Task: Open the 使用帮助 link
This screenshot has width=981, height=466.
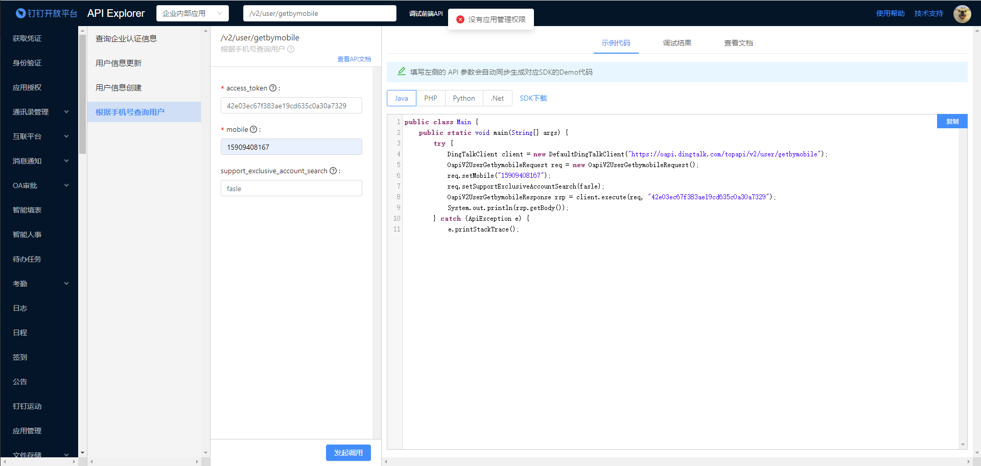Action: point(890,13)
